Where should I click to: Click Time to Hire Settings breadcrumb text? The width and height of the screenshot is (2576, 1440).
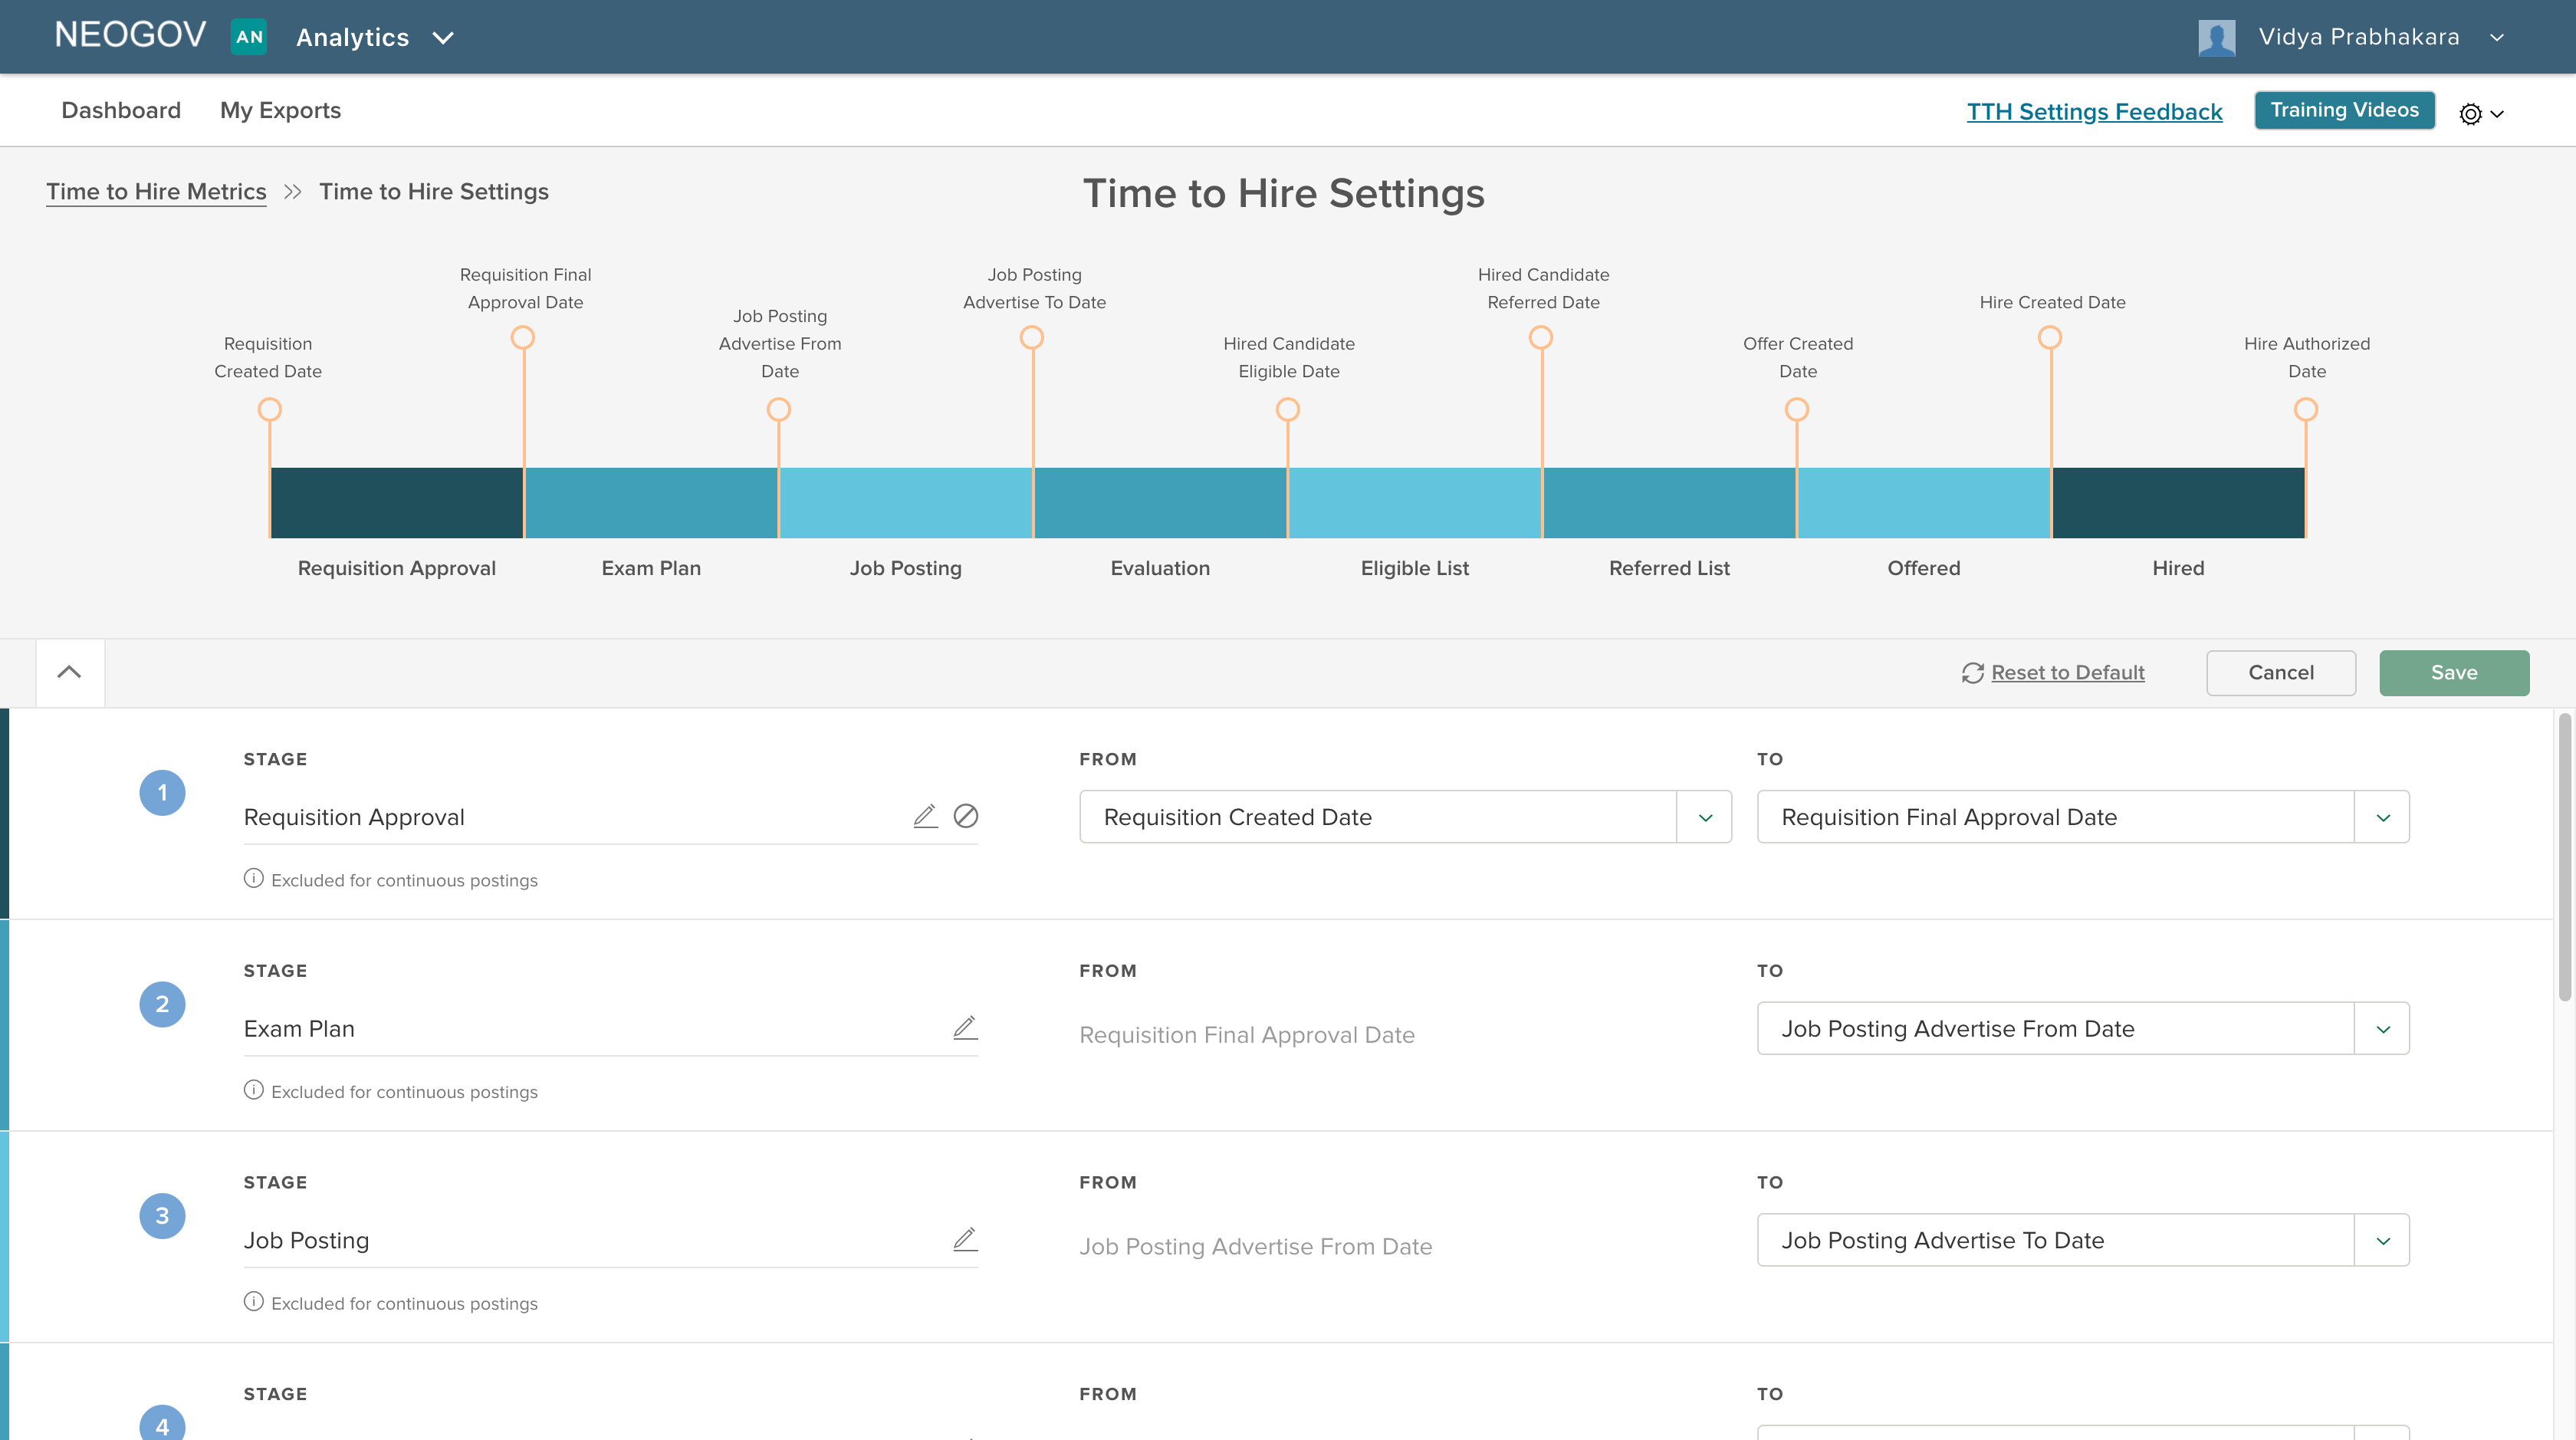[x=434, y=191]
